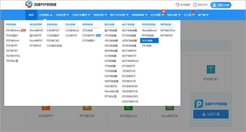Select Word转PDF menu item
Viewport: 246px width, 132px height.
coord(36,30)
